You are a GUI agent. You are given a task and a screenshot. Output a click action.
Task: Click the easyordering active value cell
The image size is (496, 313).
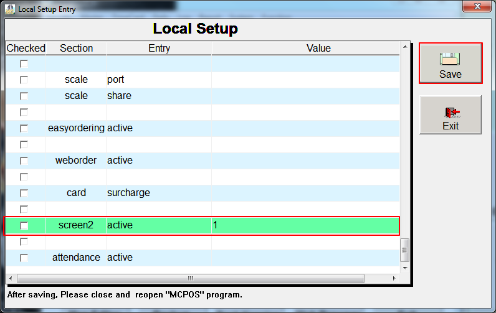coord(305,128)
